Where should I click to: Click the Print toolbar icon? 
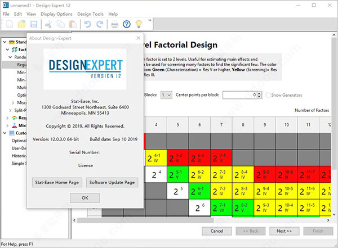114,24
